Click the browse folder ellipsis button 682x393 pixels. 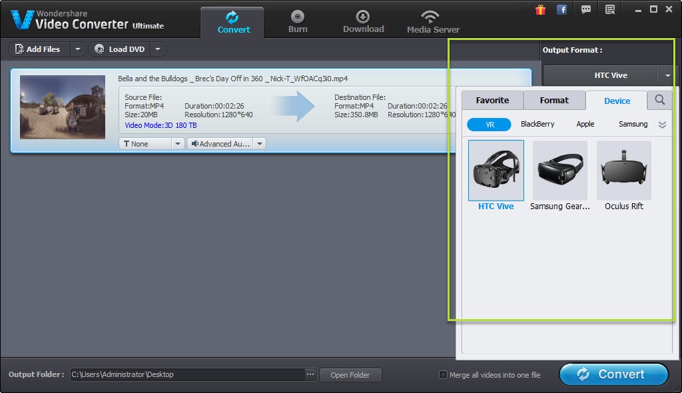coord(310,374)
